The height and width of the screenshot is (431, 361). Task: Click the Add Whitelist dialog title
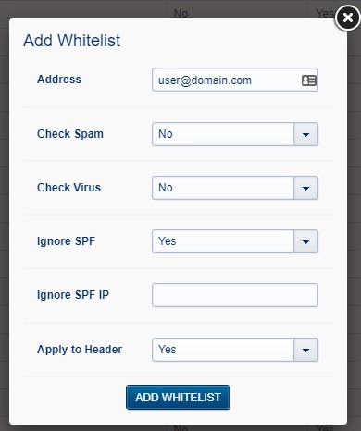tap(71, 41)
